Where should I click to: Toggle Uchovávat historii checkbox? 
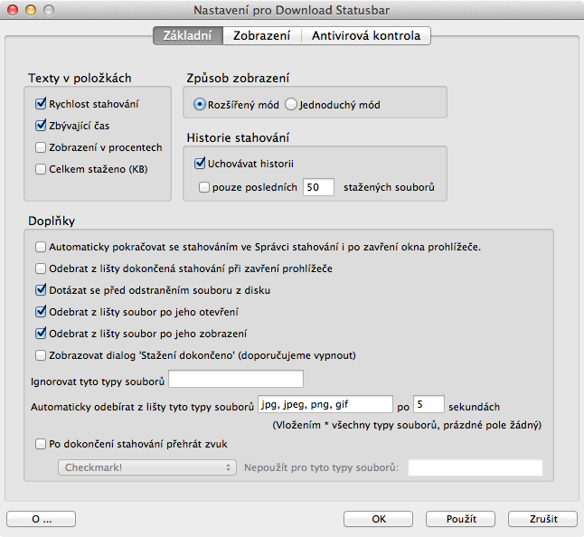click(x=201, y=164)
